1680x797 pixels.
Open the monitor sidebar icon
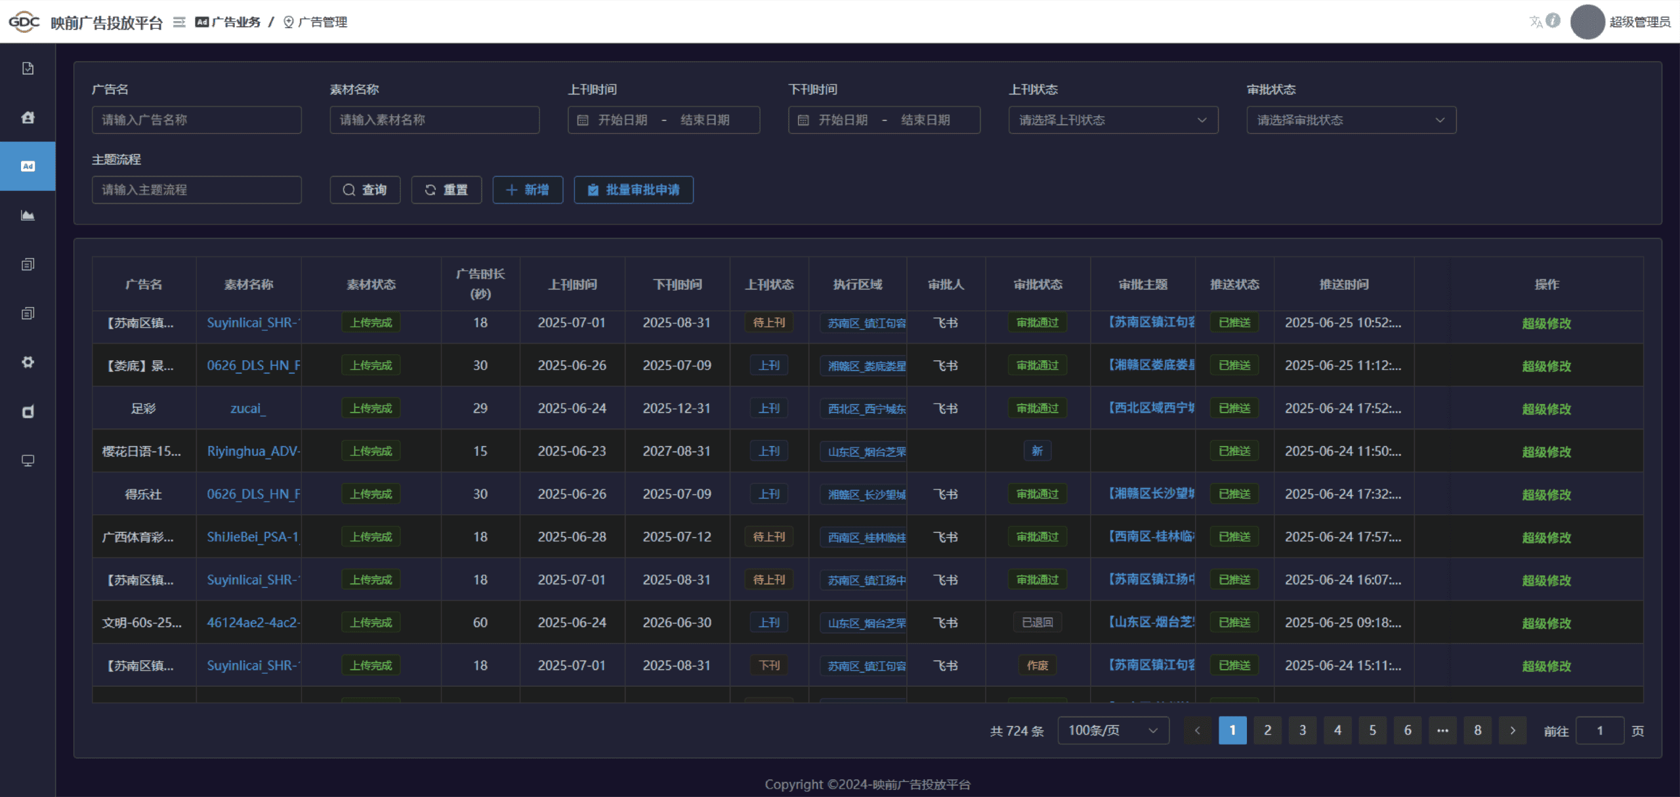28,460
